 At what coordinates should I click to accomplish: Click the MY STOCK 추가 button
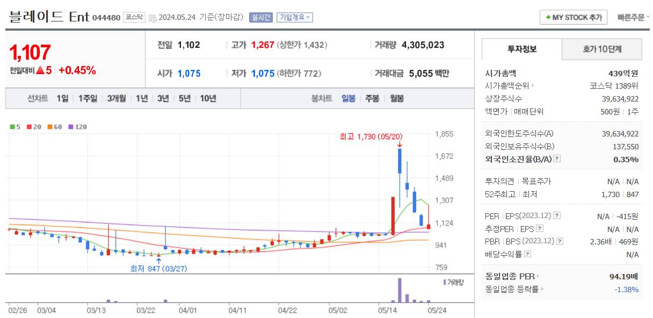[x=572, y=17]
